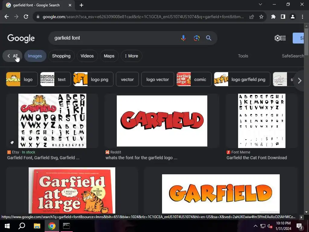The image size is (309, 232).
Task: Select the 'text' suggestion chip
Action: tap(56, 79)
